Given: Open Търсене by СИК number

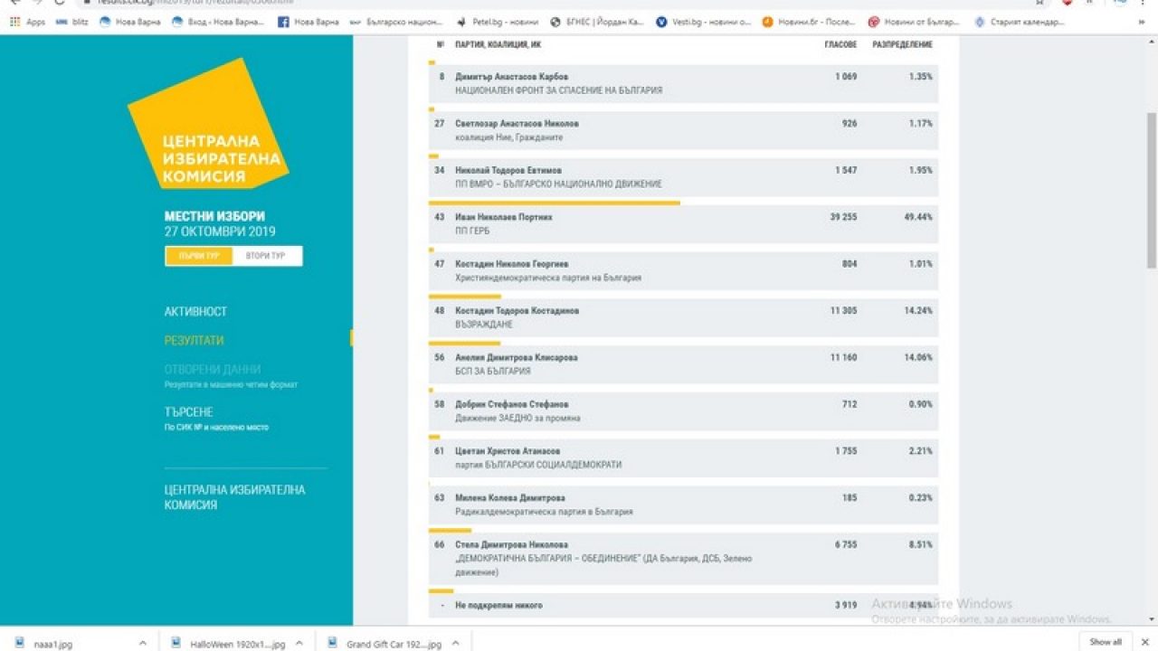Looking at the screenshot, I should pyautogui.click(x=189, y=412).
